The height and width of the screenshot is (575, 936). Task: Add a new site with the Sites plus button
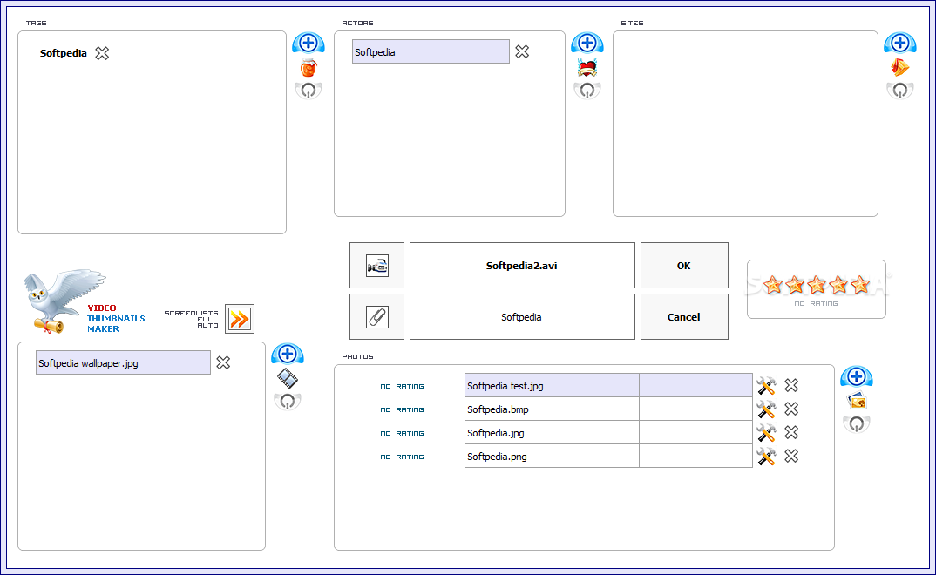(x=899, y=43)
